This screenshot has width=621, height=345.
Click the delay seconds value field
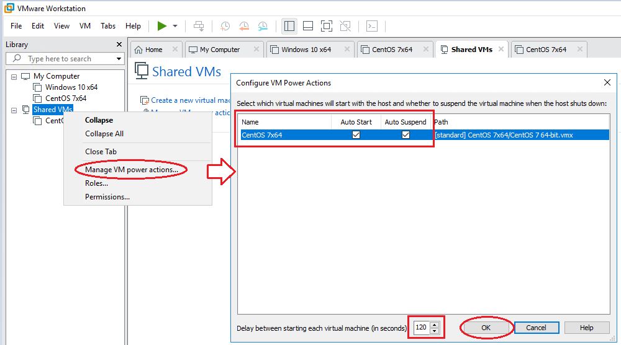(422, 327)
